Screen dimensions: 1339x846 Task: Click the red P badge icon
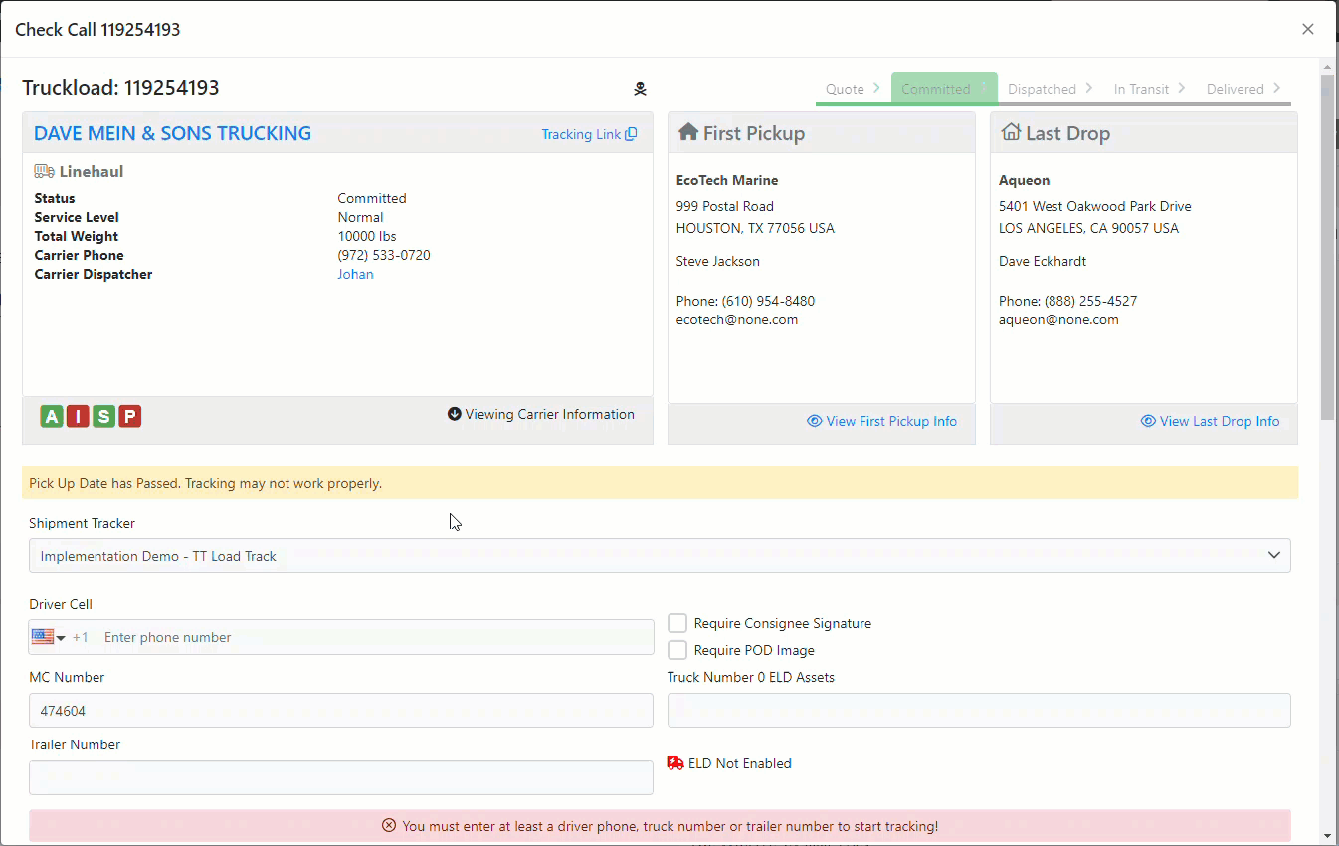129,417
